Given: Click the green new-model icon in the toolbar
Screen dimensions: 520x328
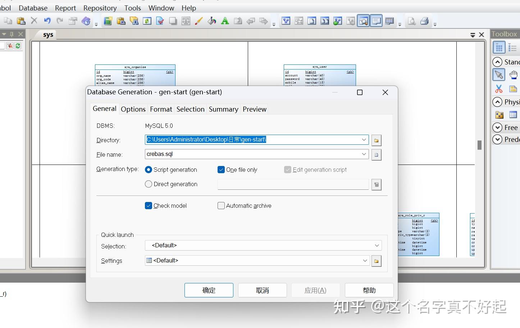Looking at the screenshot, I should click(x=108, y=21).
